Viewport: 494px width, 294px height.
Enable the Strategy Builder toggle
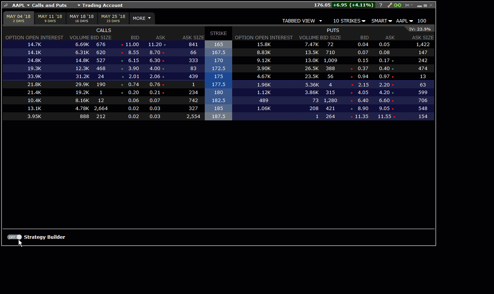(x=14, y=237)
